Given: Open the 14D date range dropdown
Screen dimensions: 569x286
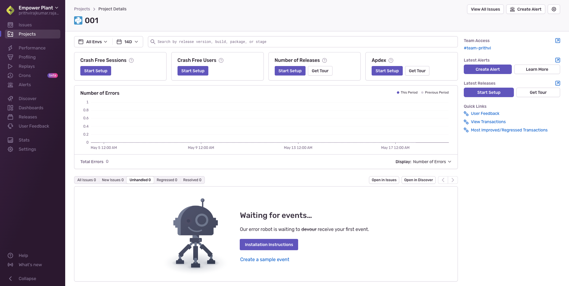Looking at the screenshot, I should [128, 42].
